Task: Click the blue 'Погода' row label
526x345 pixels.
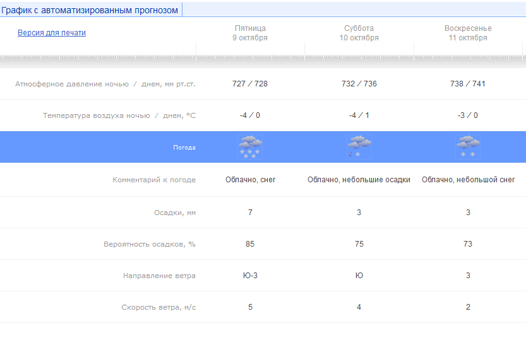Action: (184, 148)
